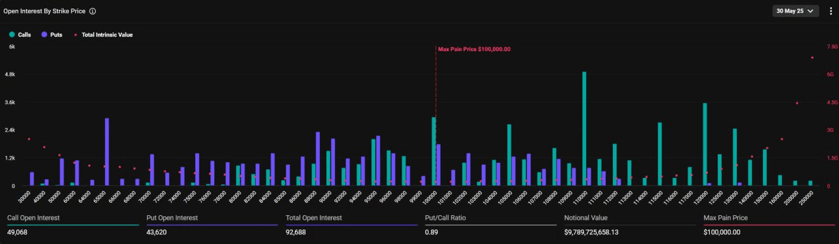Click the Max Pain Price summary card
839x244 pixels.
[770, 224]
